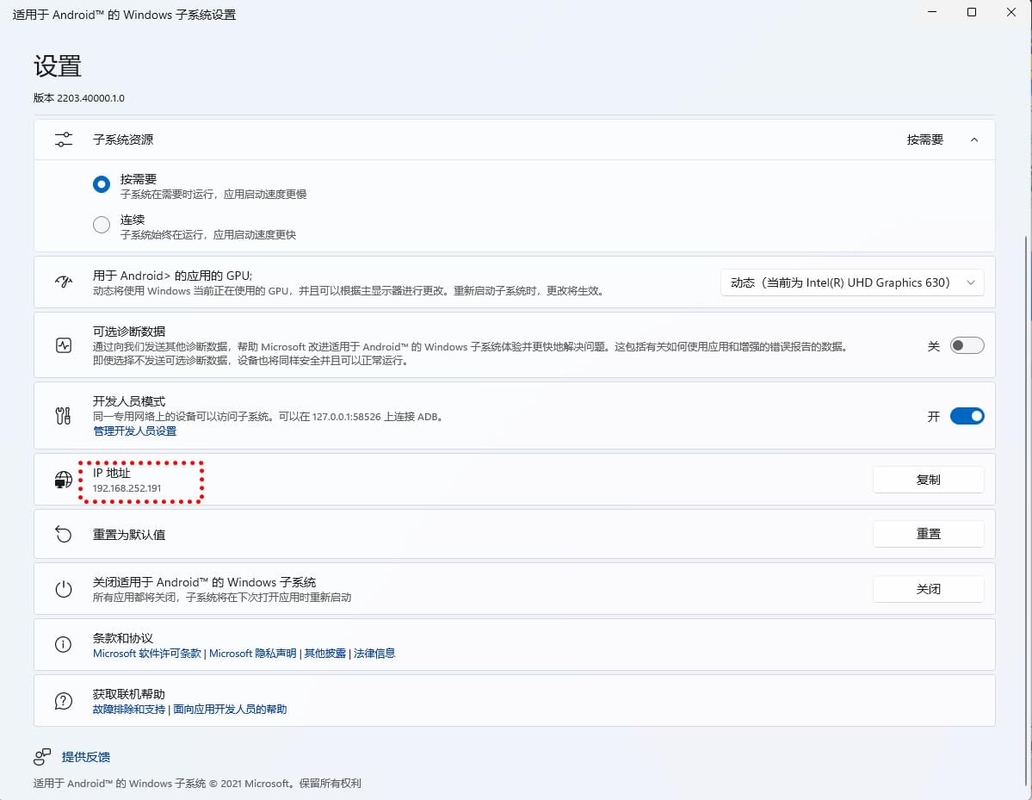Open the GPU selection dropdown
Image resolution: width=1032 pixels, height=800 pixels.
851,282
